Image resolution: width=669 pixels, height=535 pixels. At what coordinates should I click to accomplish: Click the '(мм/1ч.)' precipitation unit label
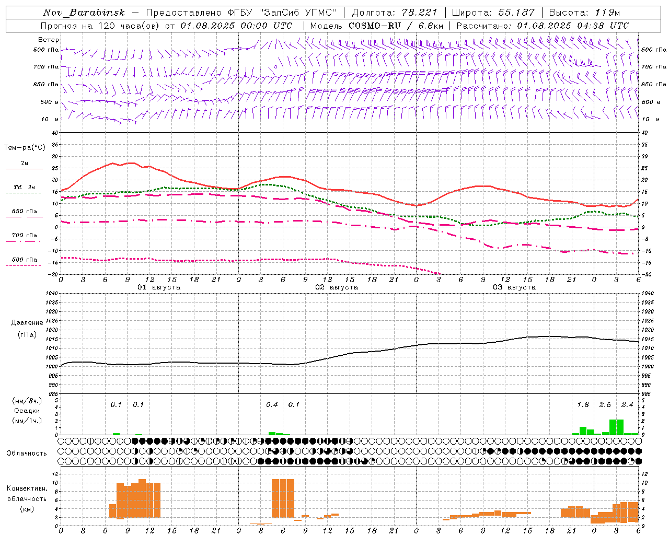(27, 421)
